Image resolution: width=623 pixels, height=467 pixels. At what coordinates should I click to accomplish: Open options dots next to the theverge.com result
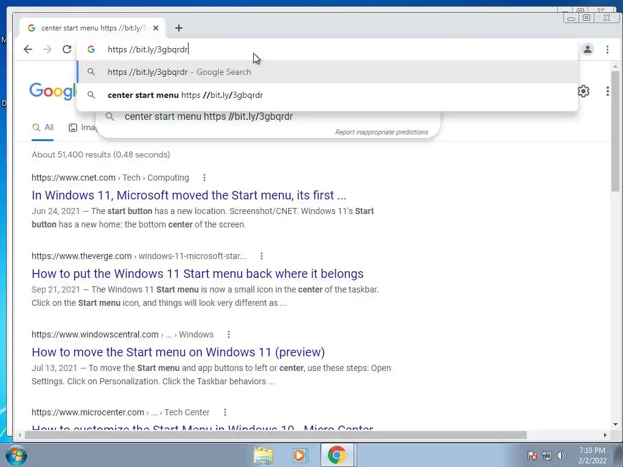click(262, 256)
